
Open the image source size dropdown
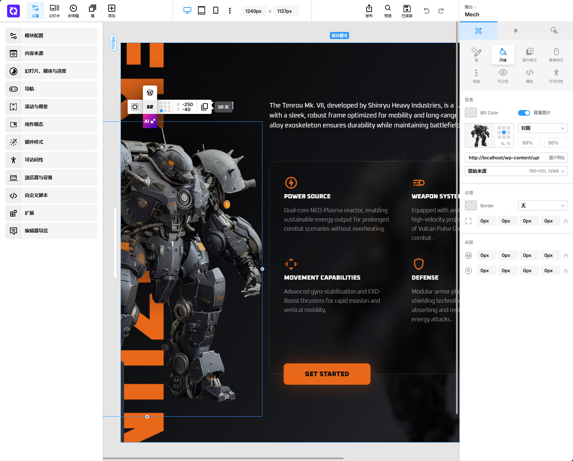pyautogui.click(x=516, y=171)
